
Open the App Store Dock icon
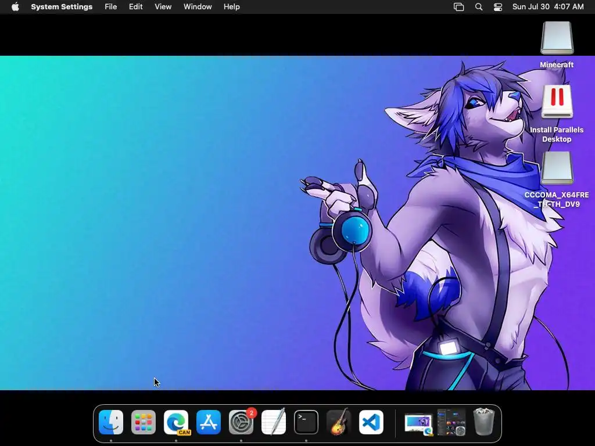pyautogui.click(x=209, y=422)
